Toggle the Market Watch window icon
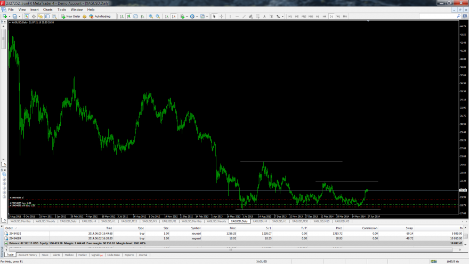 click(x=27, y=17)
